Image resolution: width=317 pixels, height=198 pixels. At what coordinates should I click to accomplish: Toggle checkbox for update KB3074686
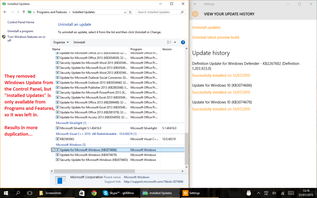coord(53,150)
